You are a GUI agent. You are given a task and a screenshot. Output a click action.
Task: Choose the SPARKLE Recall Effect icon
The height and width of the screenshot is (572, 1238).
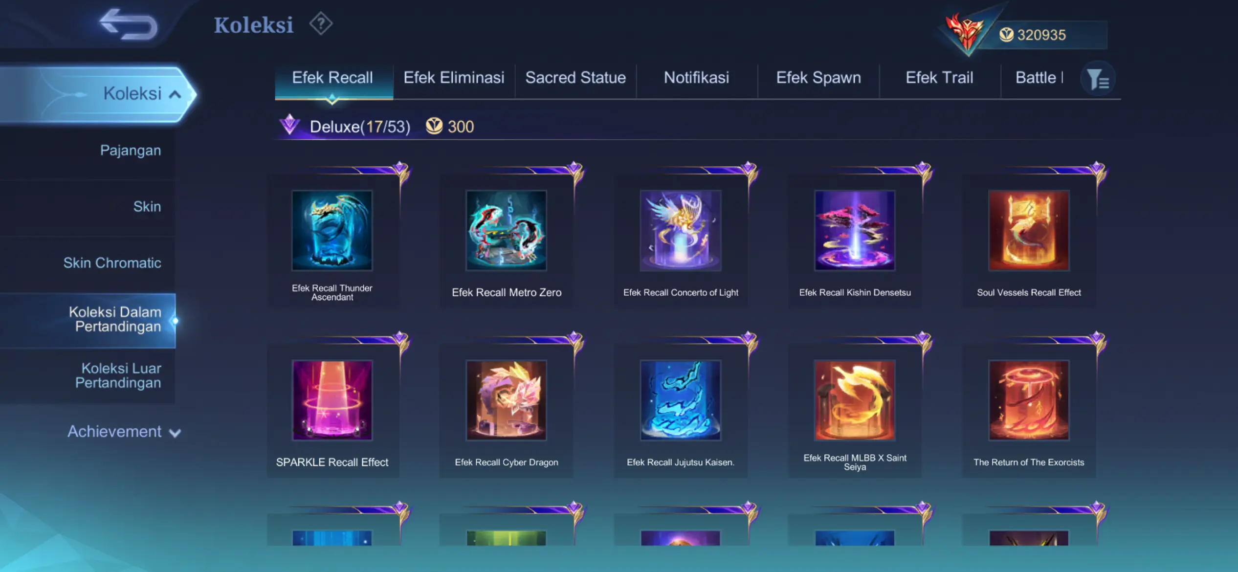(332, 400)
